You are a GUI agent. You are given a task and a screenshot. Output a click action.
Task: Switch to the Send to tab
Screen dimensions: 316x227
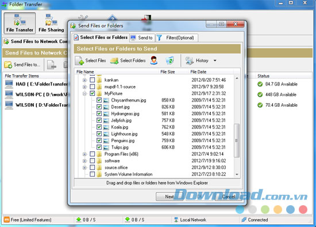[142, 38]
